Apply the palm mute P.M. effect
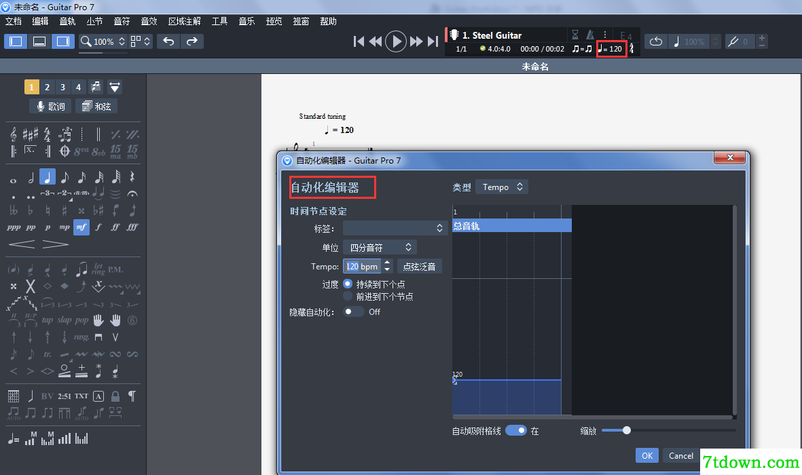 pyautogui.click(x=115, y=269)
